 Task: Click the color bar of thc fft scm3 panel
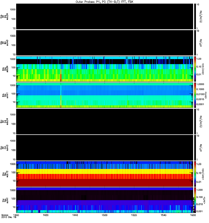coord(195,148)
